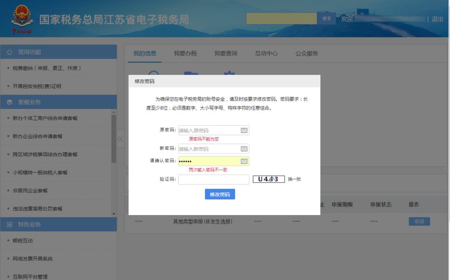Viewport: 450px width, 280px height.
Task: Switch to 我的信息 tab
Action: (x=145, y=54)
